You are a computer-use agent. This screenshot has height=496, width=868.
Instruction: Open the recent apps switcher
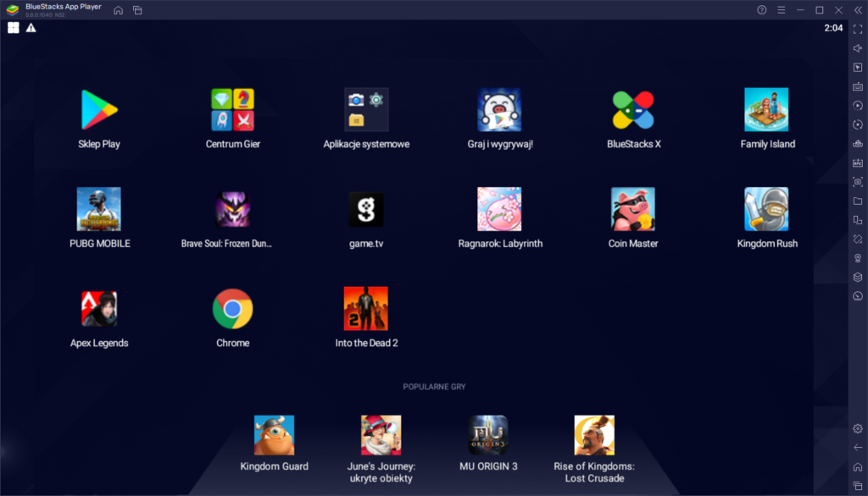pyautogui.click(x=858, y=484)
